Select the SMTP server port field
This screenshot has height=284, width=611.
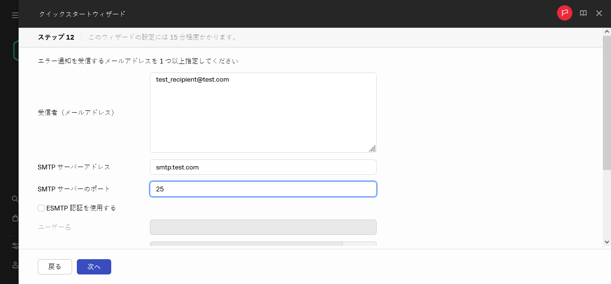pos(263,189)
